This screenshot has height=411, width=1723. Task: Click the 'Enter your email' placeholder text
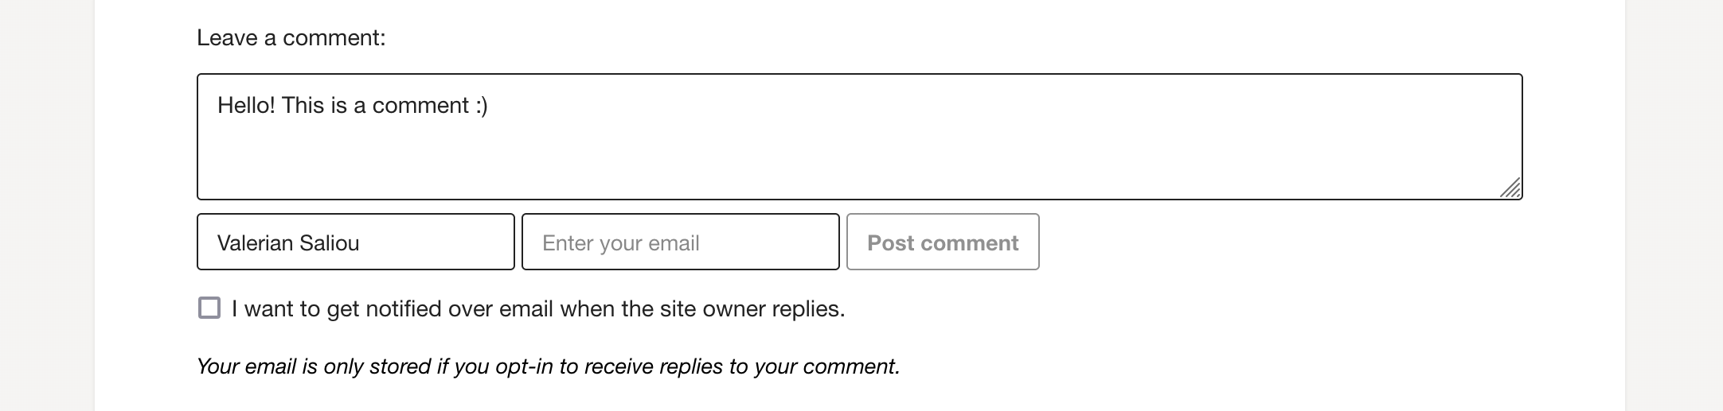pyautogui.click(x=620, y=243)
